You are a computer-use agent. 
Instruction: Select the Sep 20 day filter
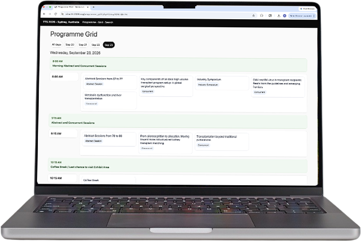(x=70, y=45)
